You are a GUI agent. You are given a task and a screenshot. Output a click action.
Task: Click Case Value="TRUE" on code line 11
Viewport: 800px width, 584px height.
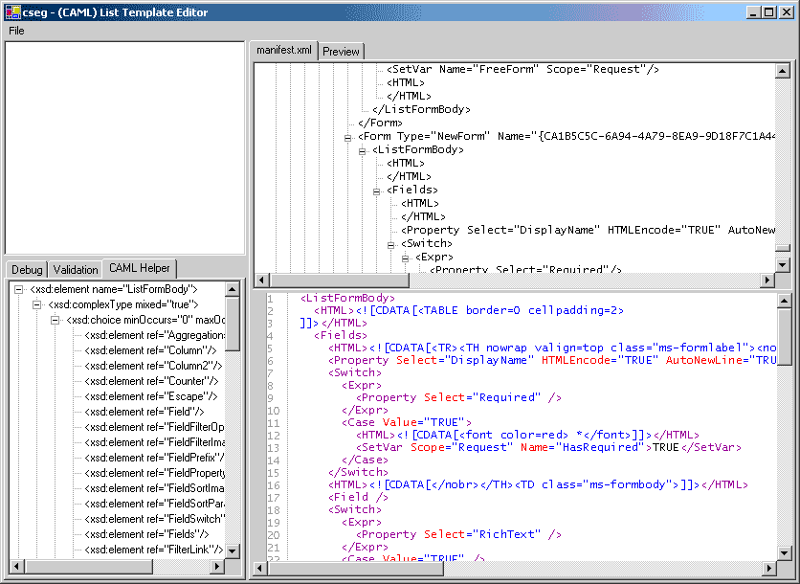pyautogui.click(x=407, y=423)
